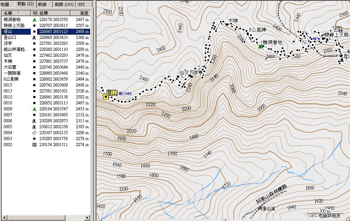350x221 pixels.
Task: Click the hiker symbol in the 0005 row
Action: click(34, 127)
